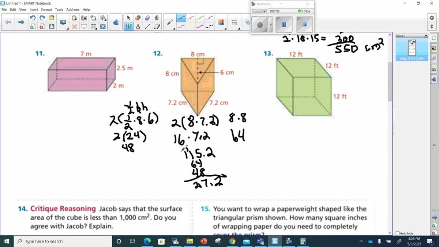
Task: Show the screen shade
Action: tap(84, 26)
